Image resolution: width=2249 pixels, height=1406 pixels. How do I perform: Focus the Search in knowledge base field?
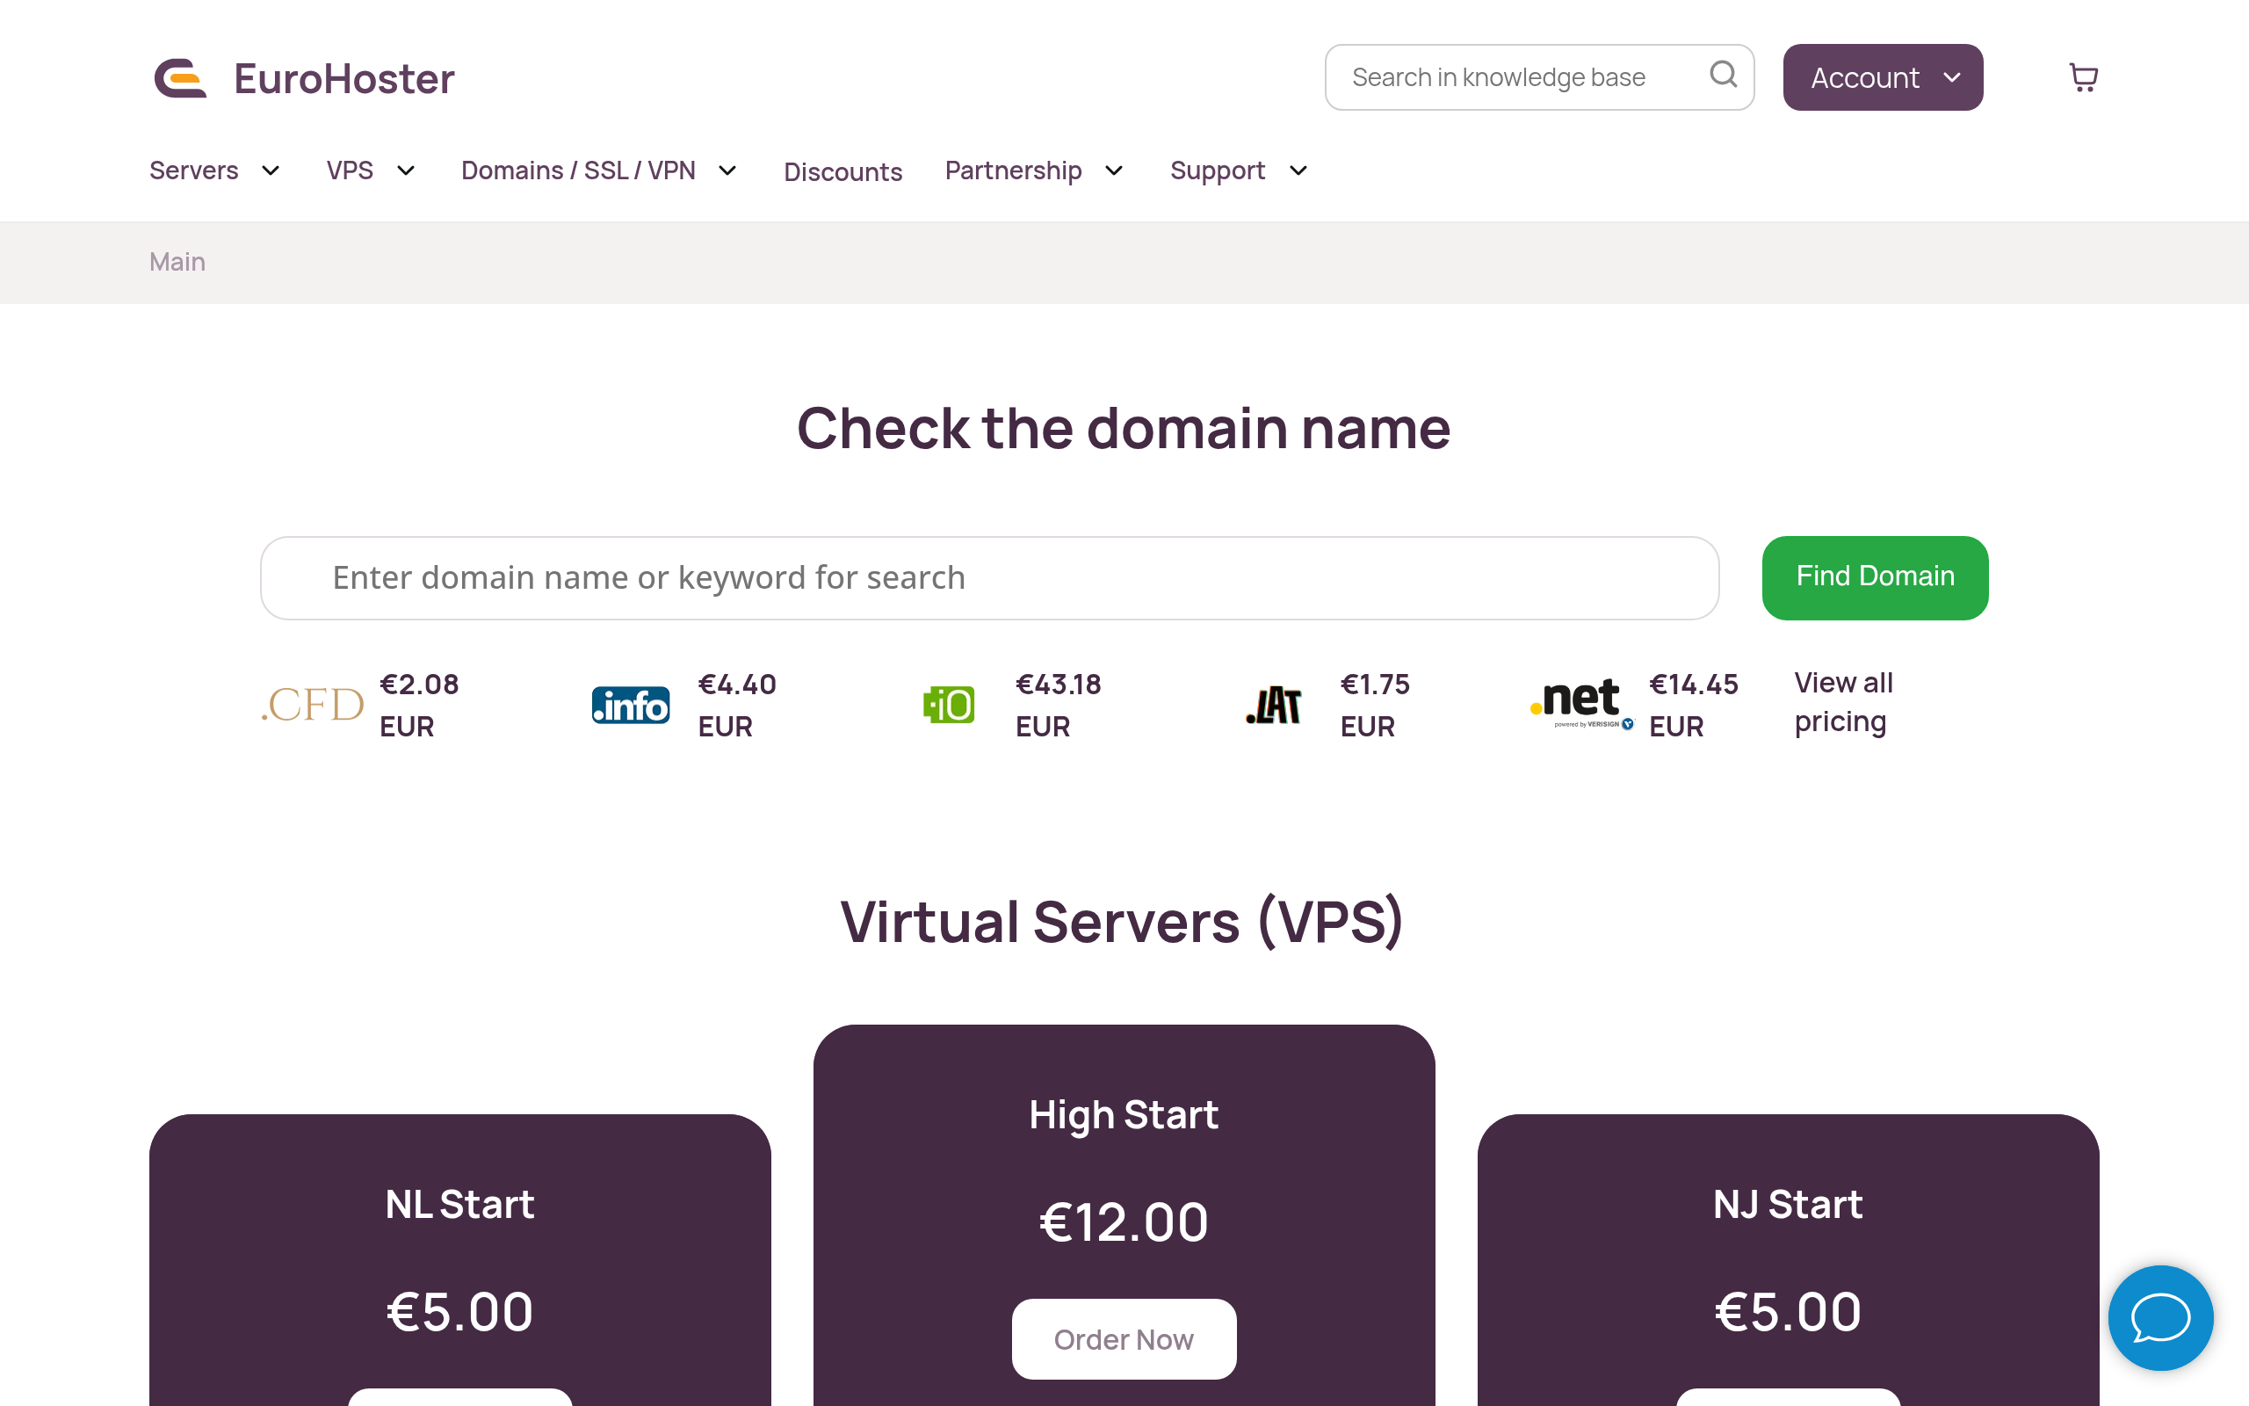[1539, 77]
